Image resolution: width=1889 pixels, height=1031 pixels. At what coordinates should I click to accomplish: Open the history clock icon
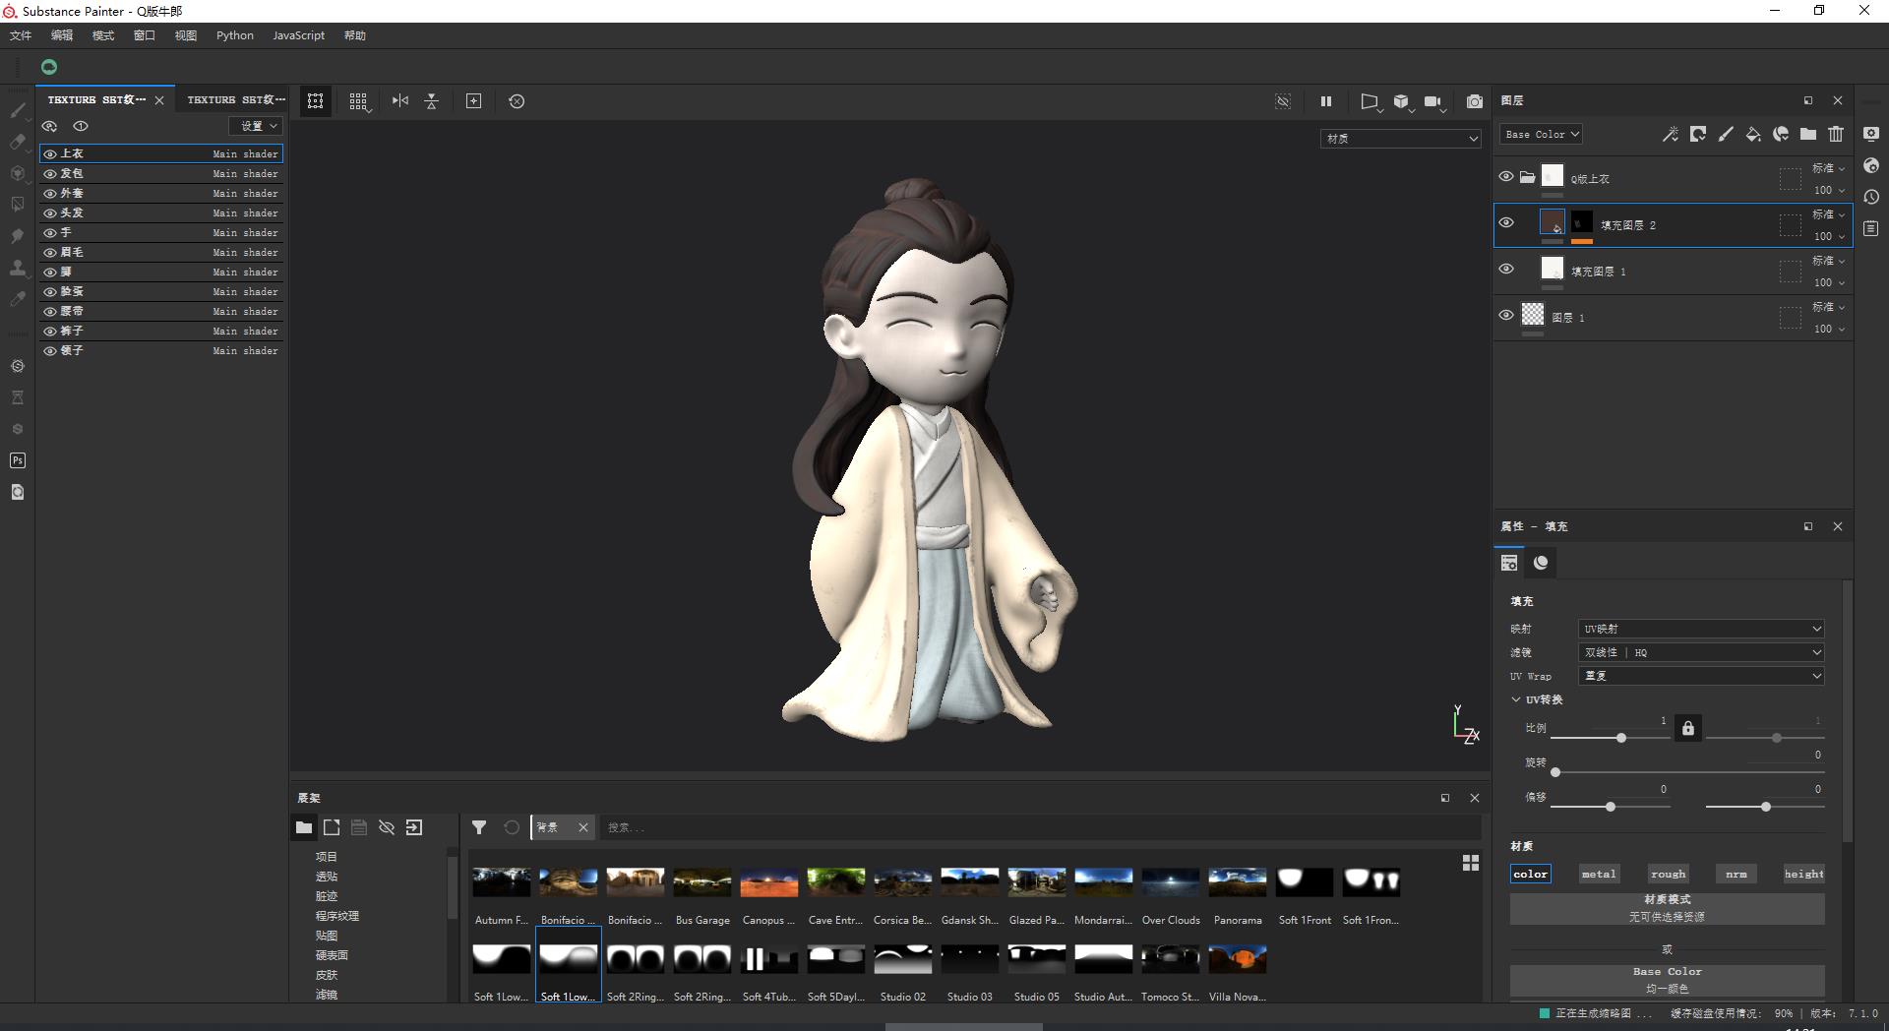tap(1871, 197)
